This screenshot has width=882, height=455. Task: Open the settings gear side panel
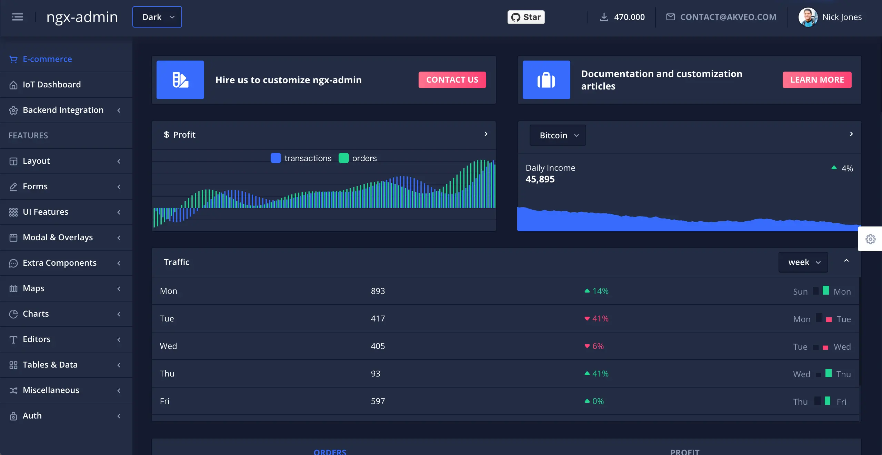870,239
